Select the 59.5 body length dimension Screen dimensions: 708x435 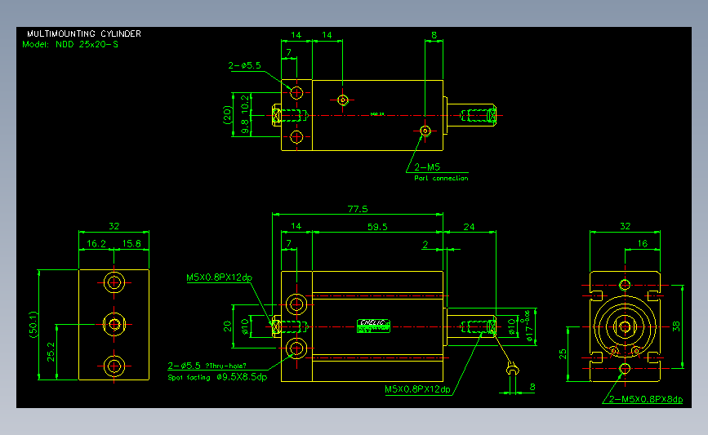click(x=377, y=227)
